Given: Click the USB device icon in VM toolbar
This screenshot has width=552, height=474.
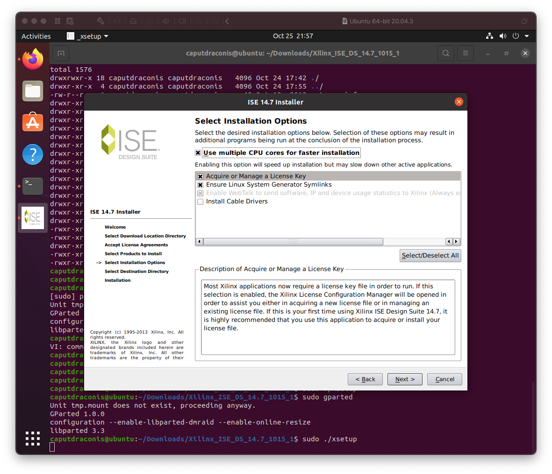Looking at the screenshot, I should 199,21.
